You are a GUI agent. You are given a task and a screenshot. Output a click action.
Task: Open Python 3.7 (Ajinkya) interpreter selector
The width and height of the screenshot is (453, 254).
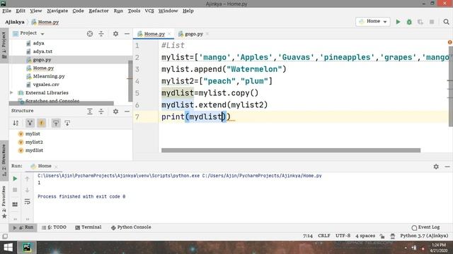click(x=424, y=236)
